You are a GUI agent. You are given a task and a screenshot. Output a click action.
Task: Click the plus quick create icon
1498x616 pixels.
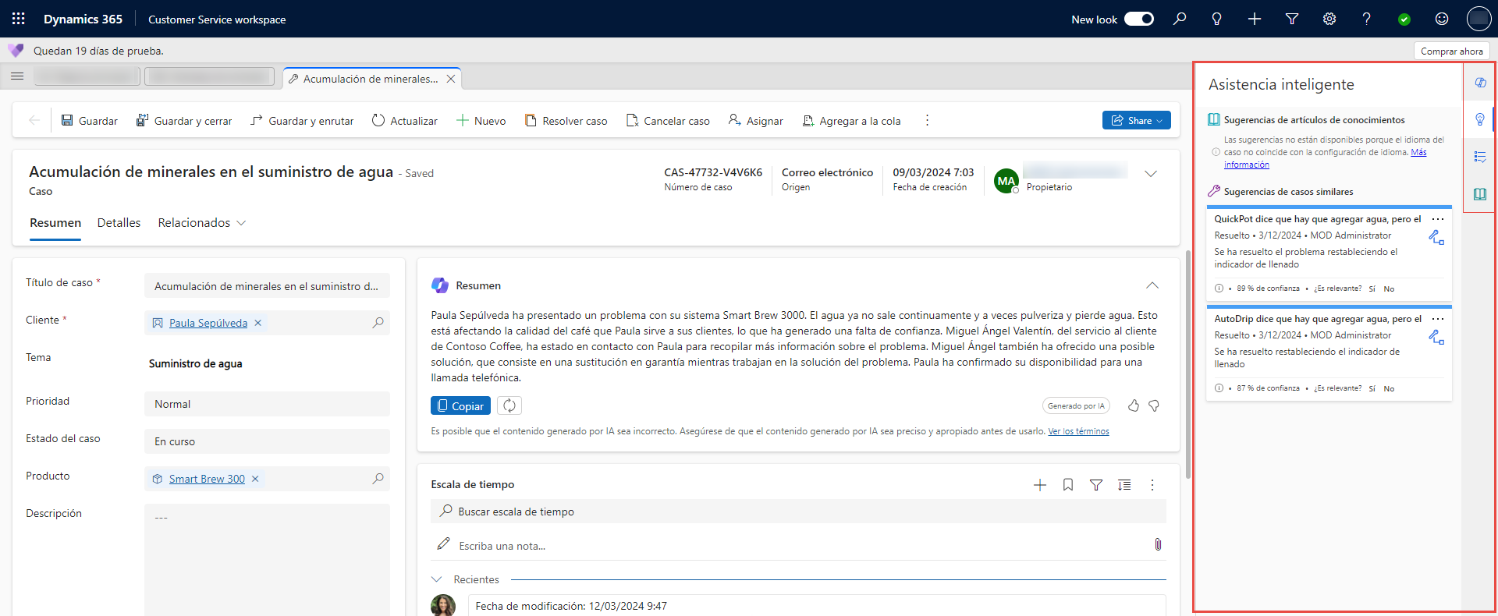tap(1255, 19)
